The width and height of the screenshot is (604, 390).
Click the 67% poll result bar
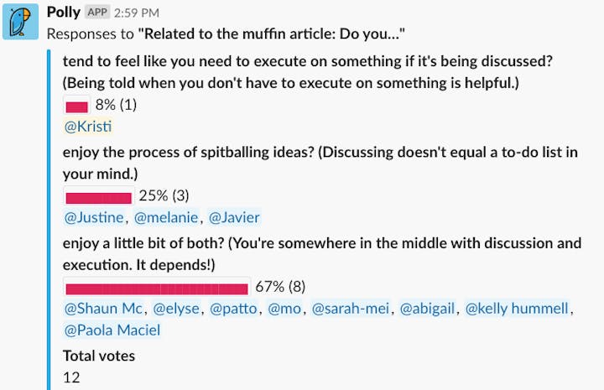tap(157, 287)
